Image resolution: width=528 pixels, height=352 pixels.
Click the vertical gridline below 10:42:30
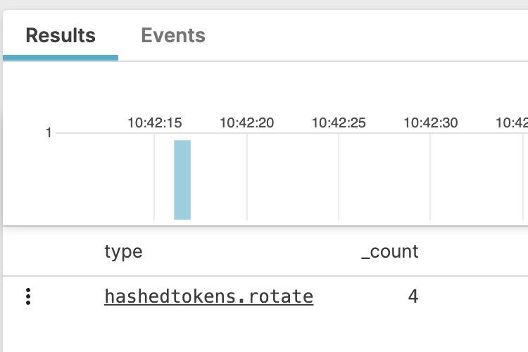(x=430, y=180)
